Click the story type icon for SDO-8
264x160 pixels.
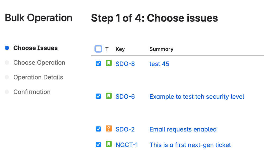(x=108, y=64)
